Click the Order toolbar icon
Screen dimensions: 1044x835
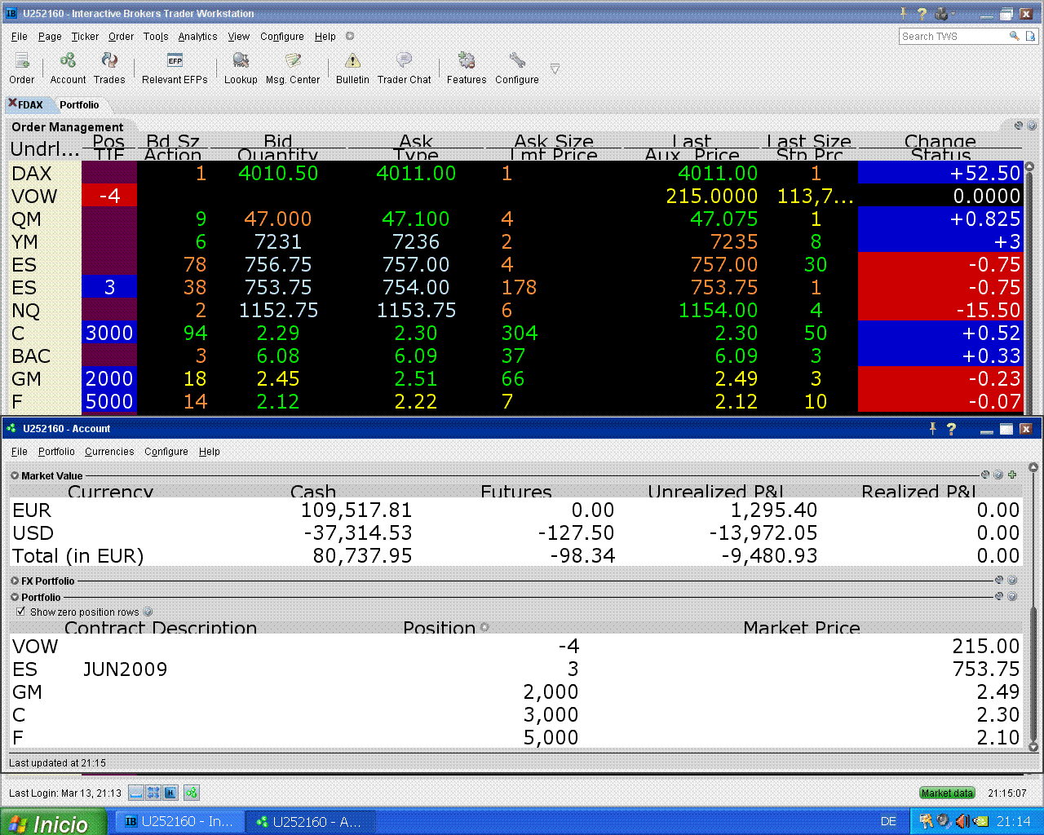point(22,61)
